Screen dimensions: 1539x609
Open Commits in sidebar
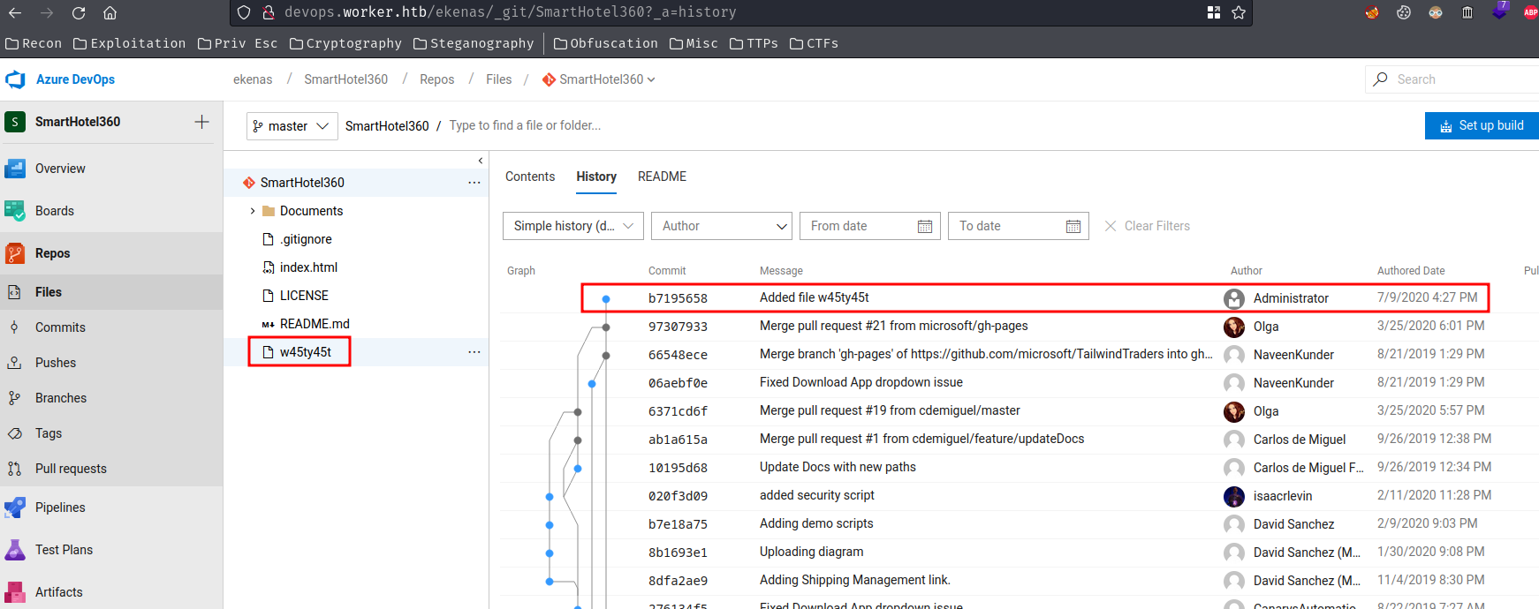point(60,327)
